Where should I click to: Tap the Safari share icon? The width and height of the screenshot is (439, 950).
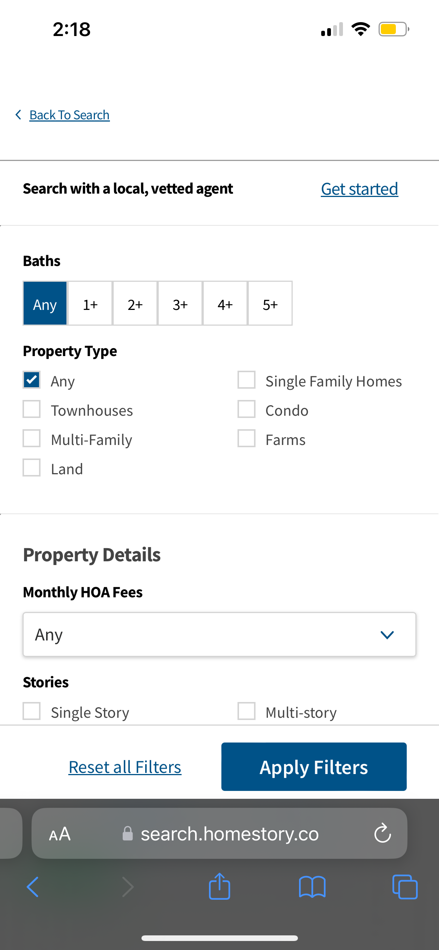[219, 886]
